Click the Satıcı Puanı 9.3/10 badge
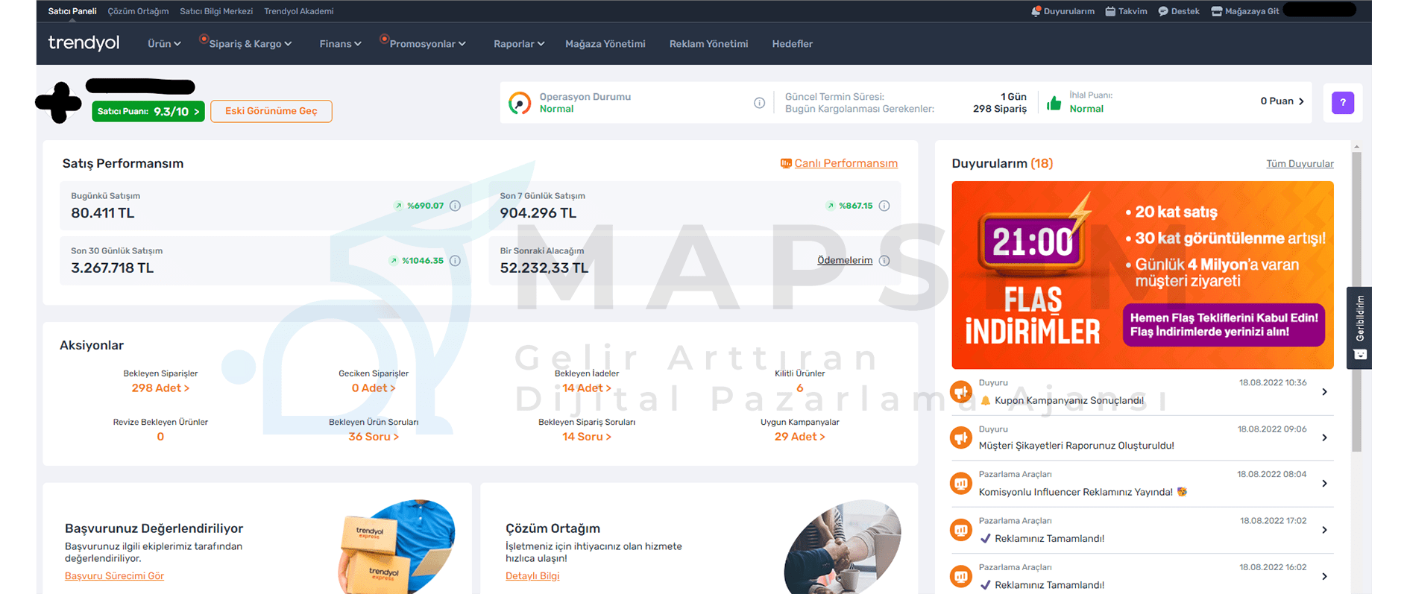 tap(148, 111)
